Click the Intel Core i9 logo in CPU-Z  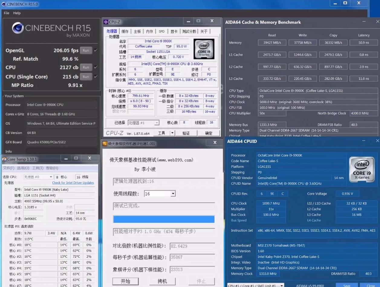point(204,49)
